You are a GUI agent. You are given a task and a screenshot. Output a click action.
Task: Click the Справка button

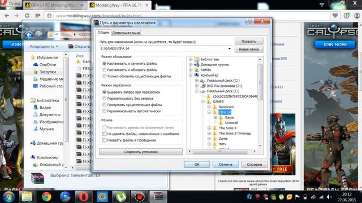pyautogui.click(x=254, y=164)
